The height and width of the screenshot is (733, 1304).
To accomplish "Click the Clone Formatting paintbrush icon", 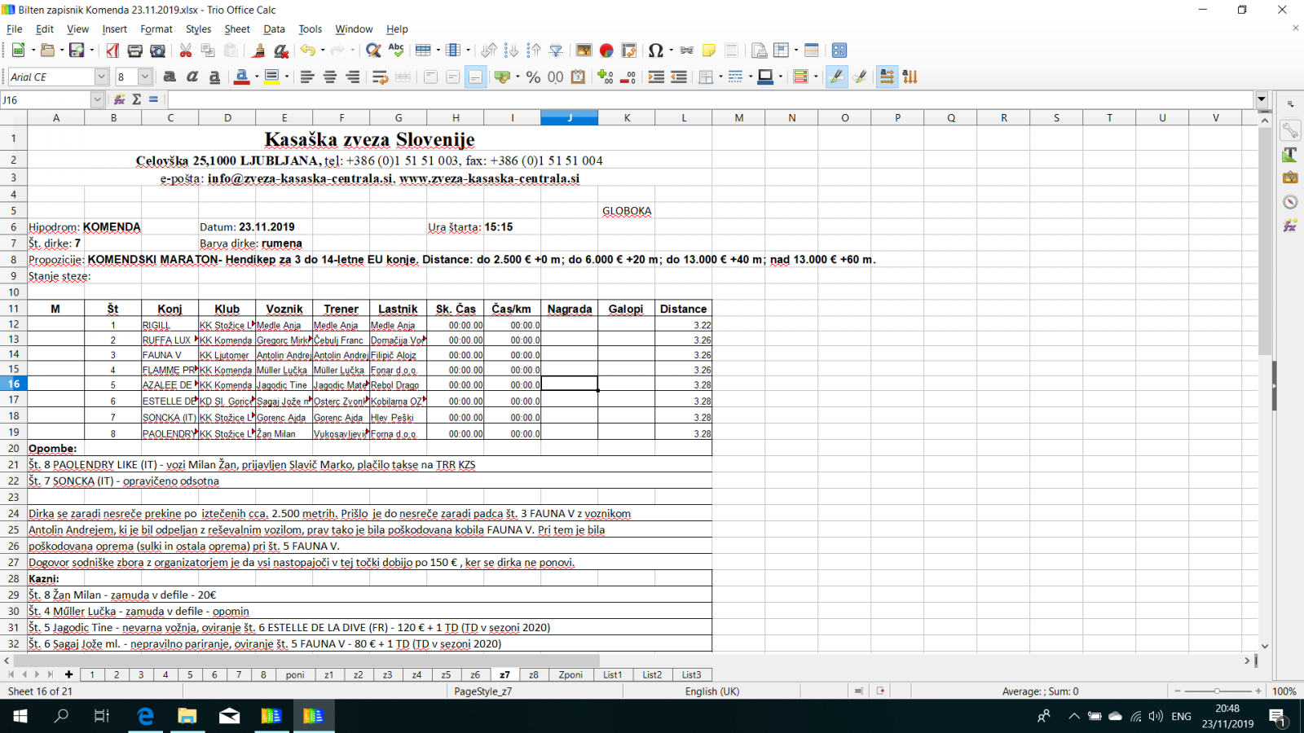I will pyautogui.click(x=258, y=50).
